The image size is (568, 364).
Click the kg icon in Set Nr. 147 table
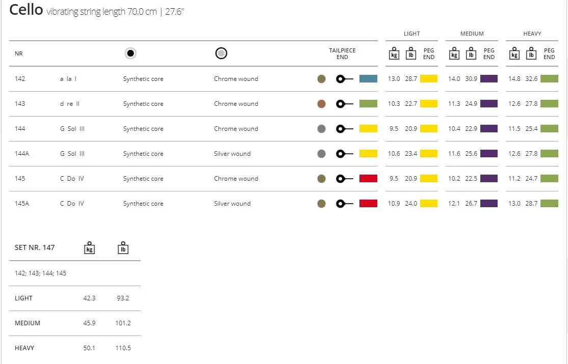tap(89, 248)
